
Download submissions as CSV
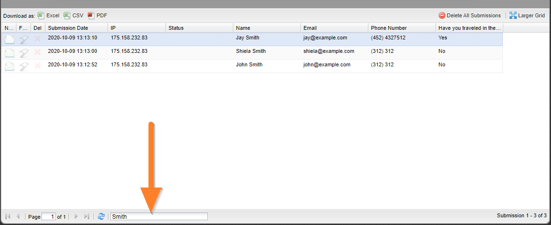(x=74, y=15)
